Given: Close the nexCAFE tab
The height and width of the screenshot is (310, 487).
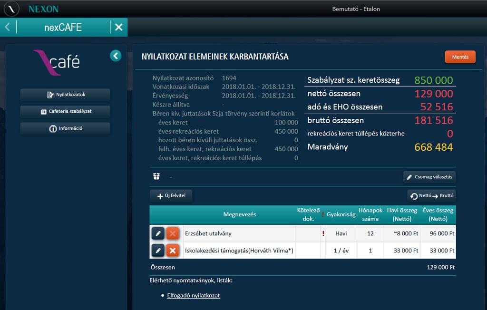Looking at the screenshot, I should tap(118, 27).
